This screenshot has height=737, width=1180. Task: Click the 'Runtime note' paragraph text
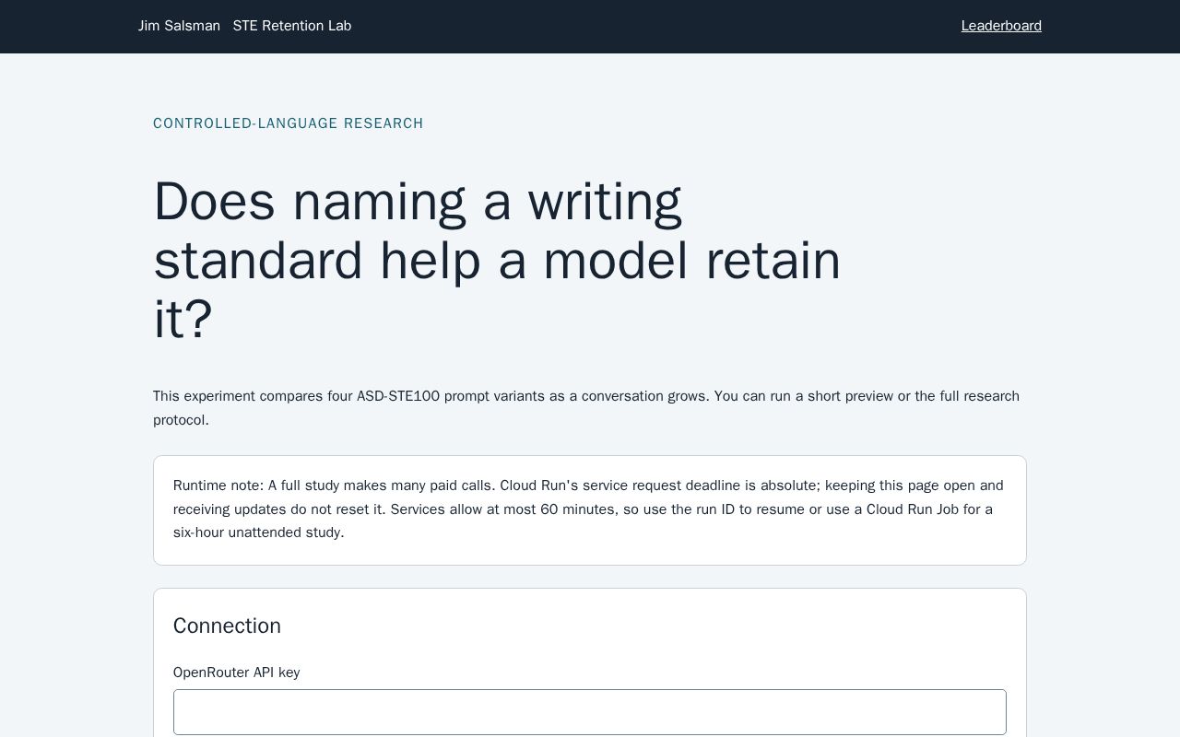coord(590,509)
